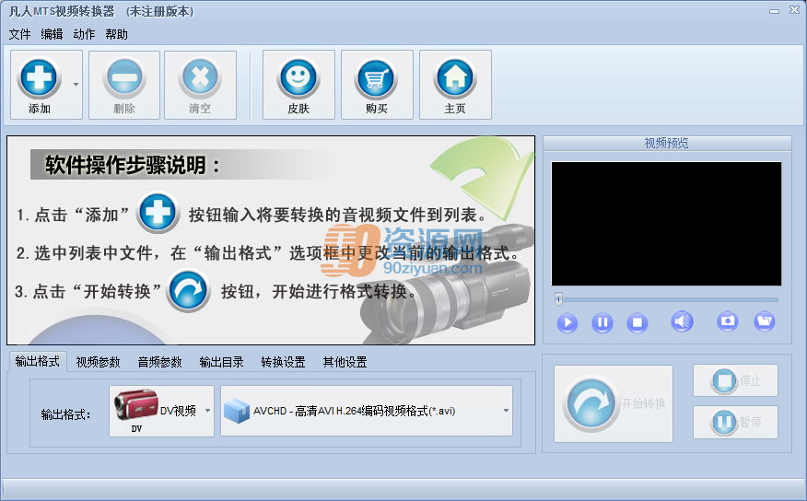
Task: Switch to the 视频参数 tab
Action: (x=98, y=362)
